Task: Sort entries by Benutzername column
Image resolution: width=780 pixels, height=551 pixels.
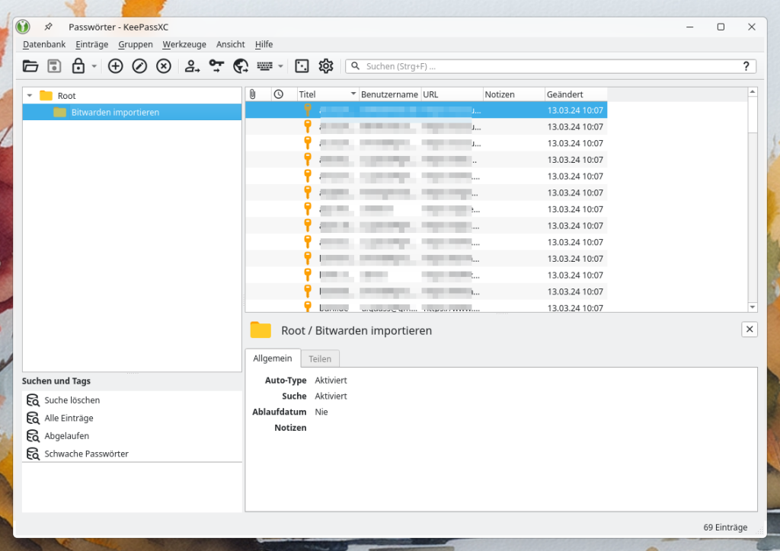Action: coord(389,94)
